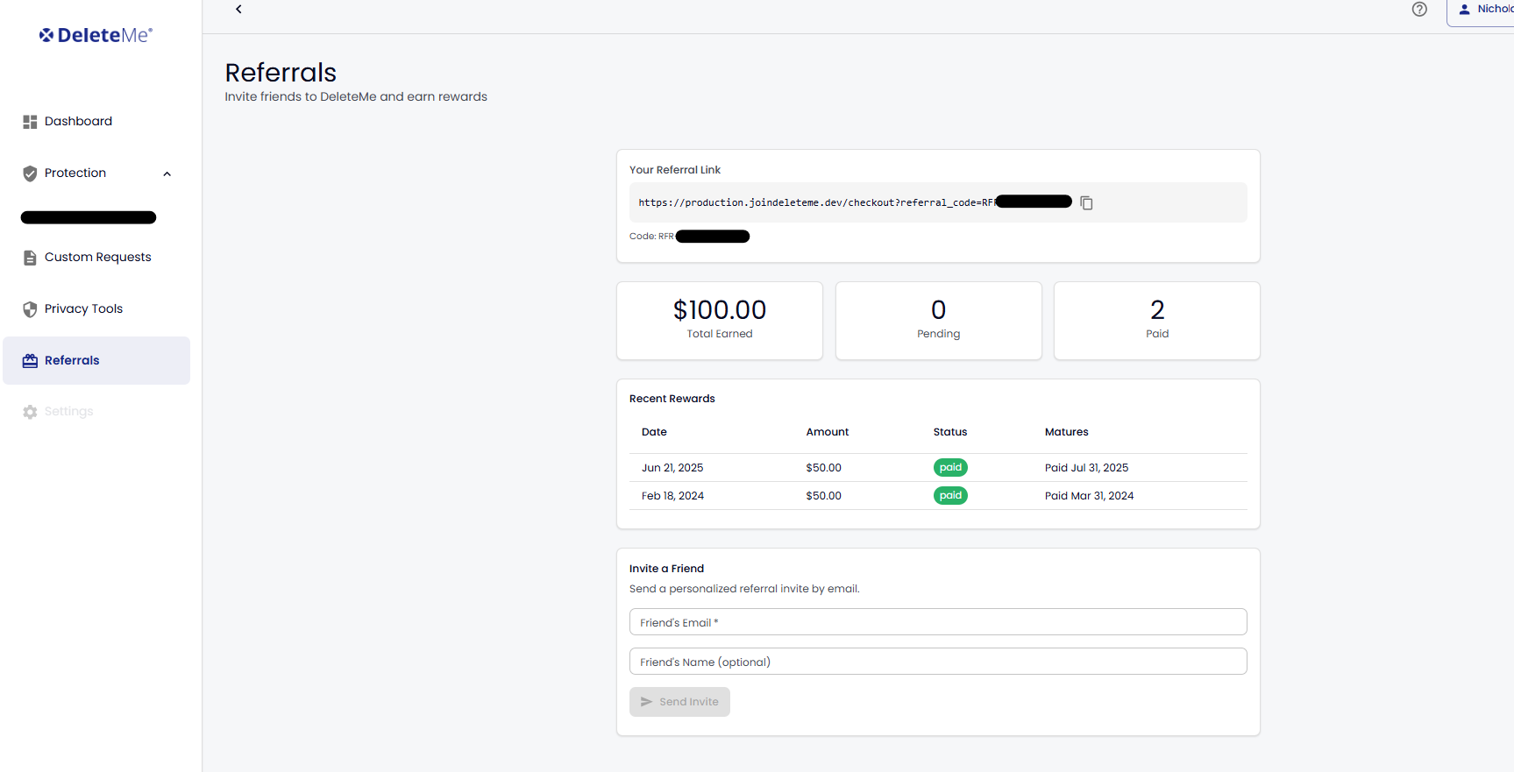
Task: Click the Custom Requests document icon
Action: pyautogui.click(x=30, y=258)
